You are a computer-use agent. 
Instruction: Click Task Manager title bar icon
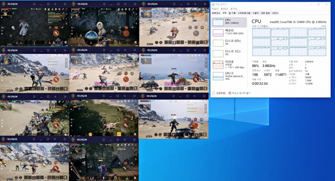pos(213,5)
